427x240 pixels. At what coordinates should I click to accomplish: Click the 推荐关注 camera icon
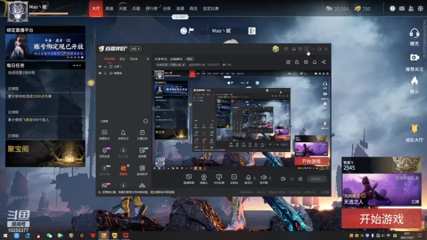pos(414,58)
